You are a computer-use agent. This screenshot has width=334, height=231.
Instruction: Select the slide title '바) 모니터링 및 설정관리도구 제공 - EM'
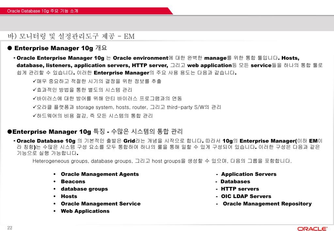pos(71,36)
